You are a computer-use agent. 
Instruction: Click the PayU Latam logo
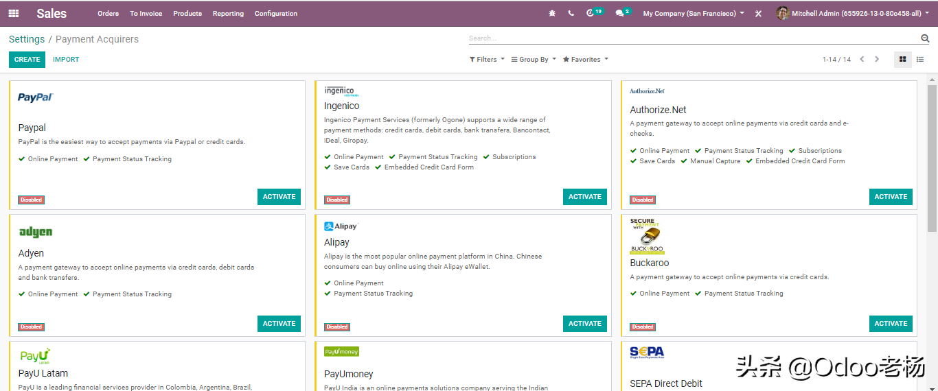[x=35, y=356]
